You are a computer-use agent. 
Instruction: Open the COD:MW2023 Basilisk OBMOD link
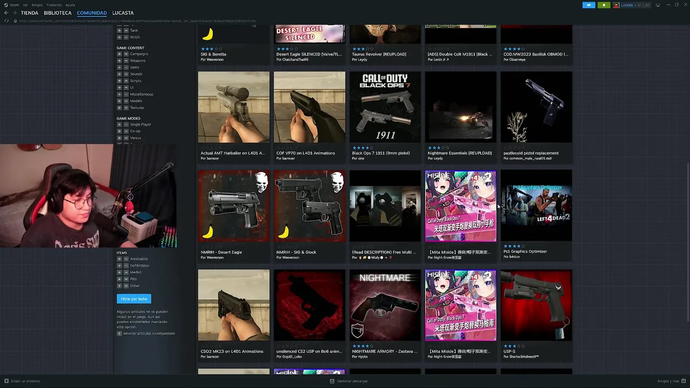536,54
